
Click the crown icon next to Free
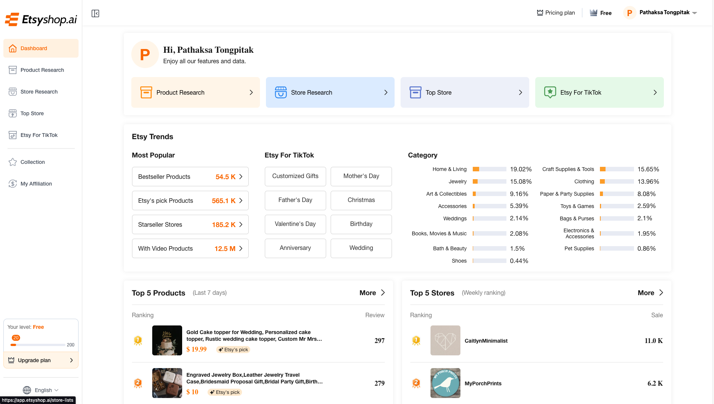pyautogui.click(x=593, y=12)
